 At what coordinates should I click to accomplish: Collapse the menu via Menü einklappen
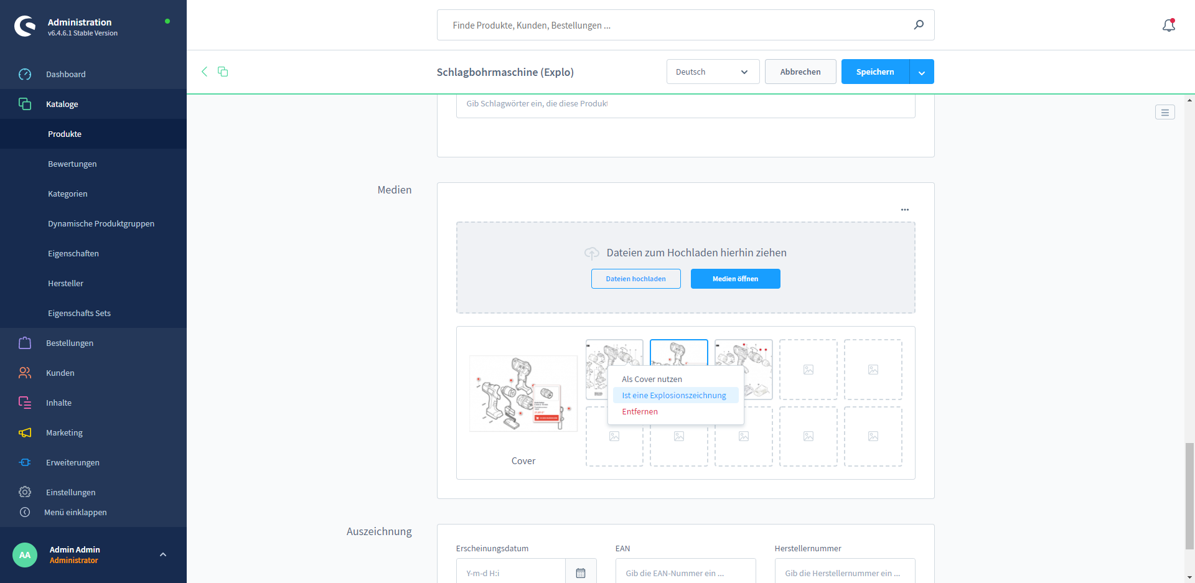coord(75,512)
